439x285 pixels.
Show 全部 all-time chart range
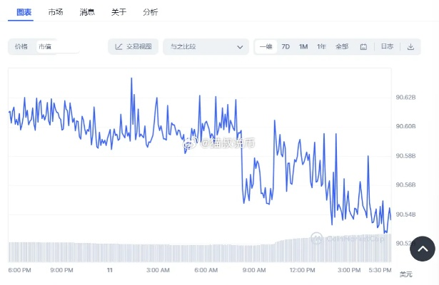pos(341,47)
